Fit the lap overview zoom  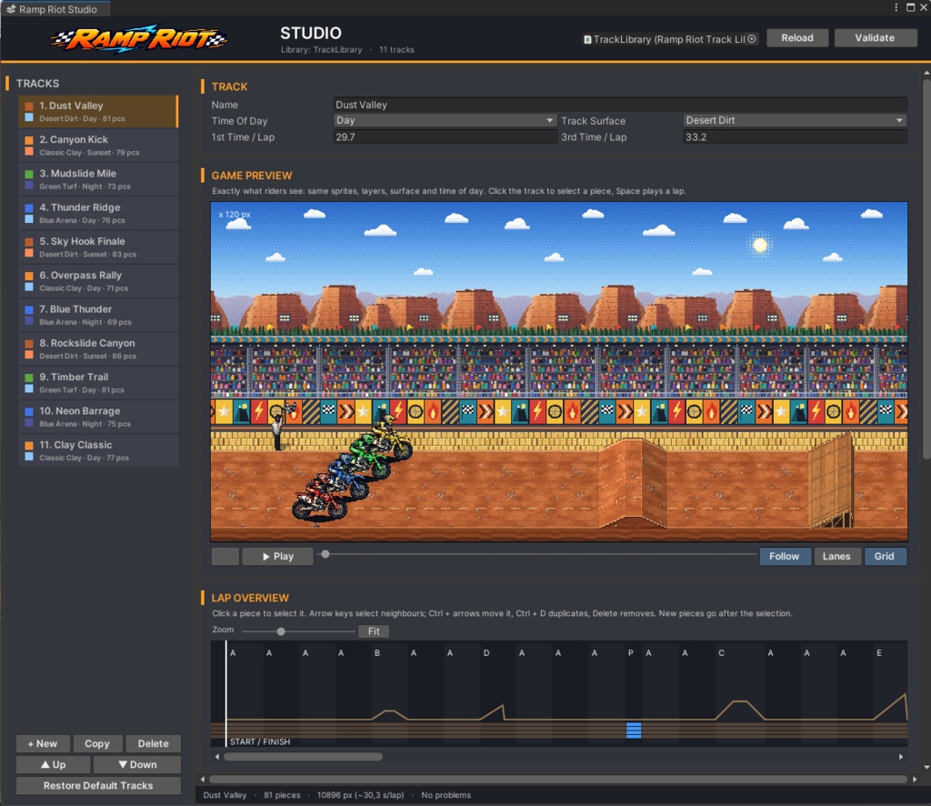coord(374,631)
